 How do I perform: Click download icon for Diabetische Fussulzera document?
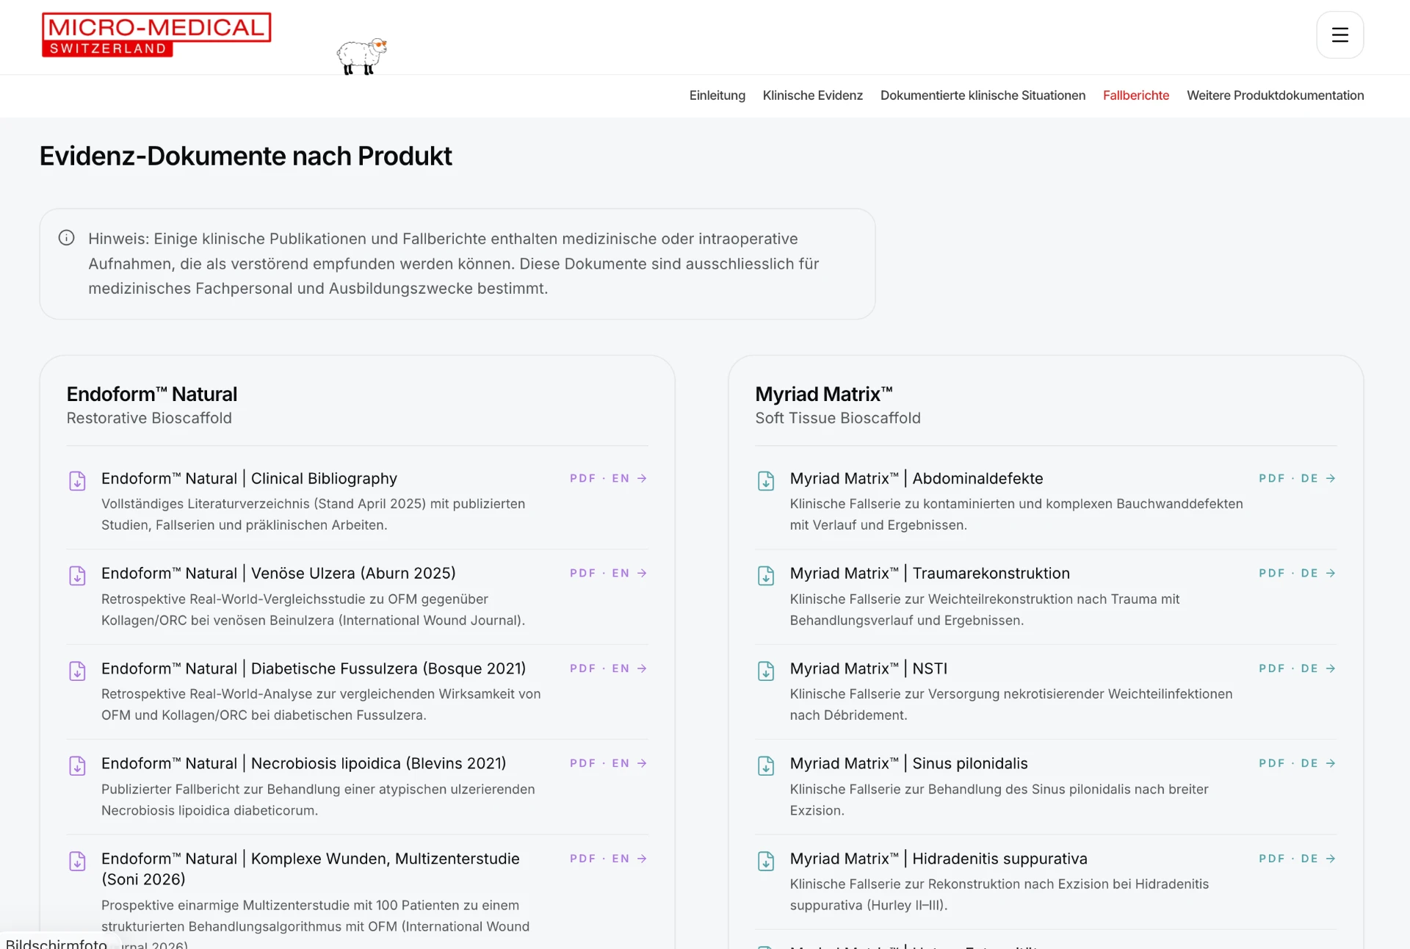coord(77,671)
